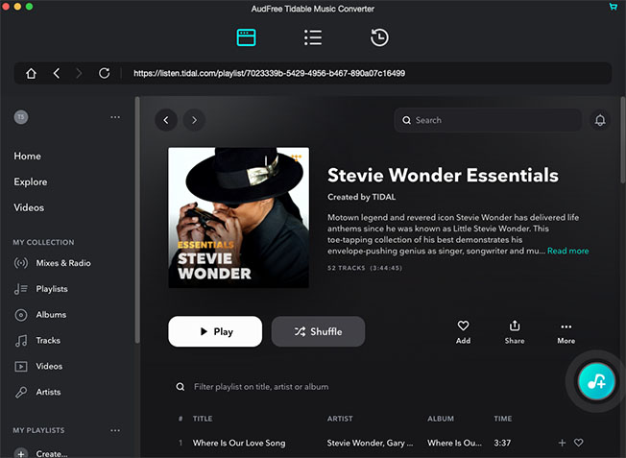The height and width of the screenshot is (458, 626).
Task: Play the Stevie Wonder Essentials playlist
Action: tap(215, 331)
